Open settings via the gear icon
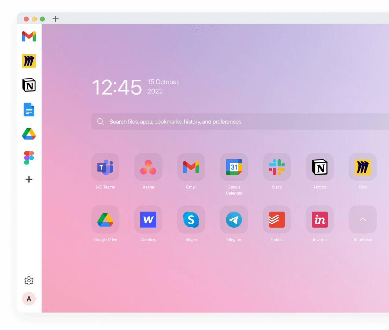389x330 pixels. click(29, 281)
